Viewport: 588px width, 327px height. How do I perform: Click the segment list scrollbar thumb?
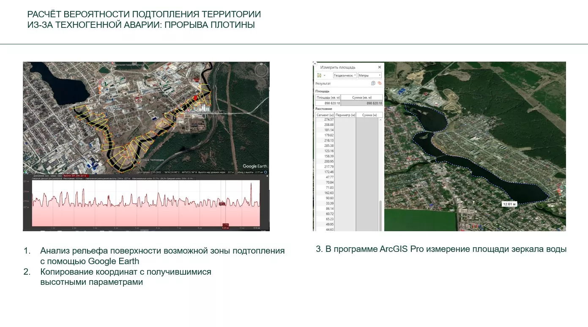pyautogui.click(x=380, y=215)
